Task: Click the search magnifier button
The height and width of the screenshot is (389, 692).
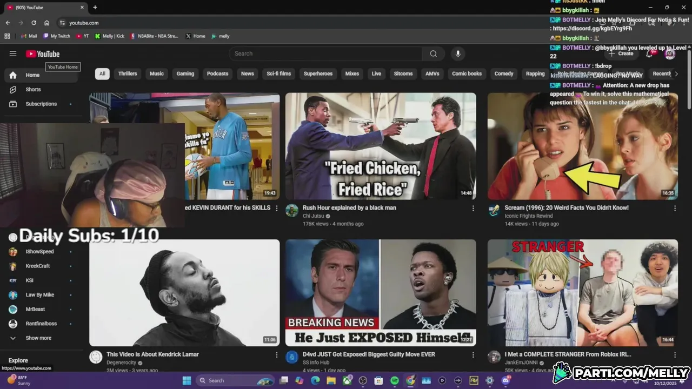Action: [x=434, y=53]
